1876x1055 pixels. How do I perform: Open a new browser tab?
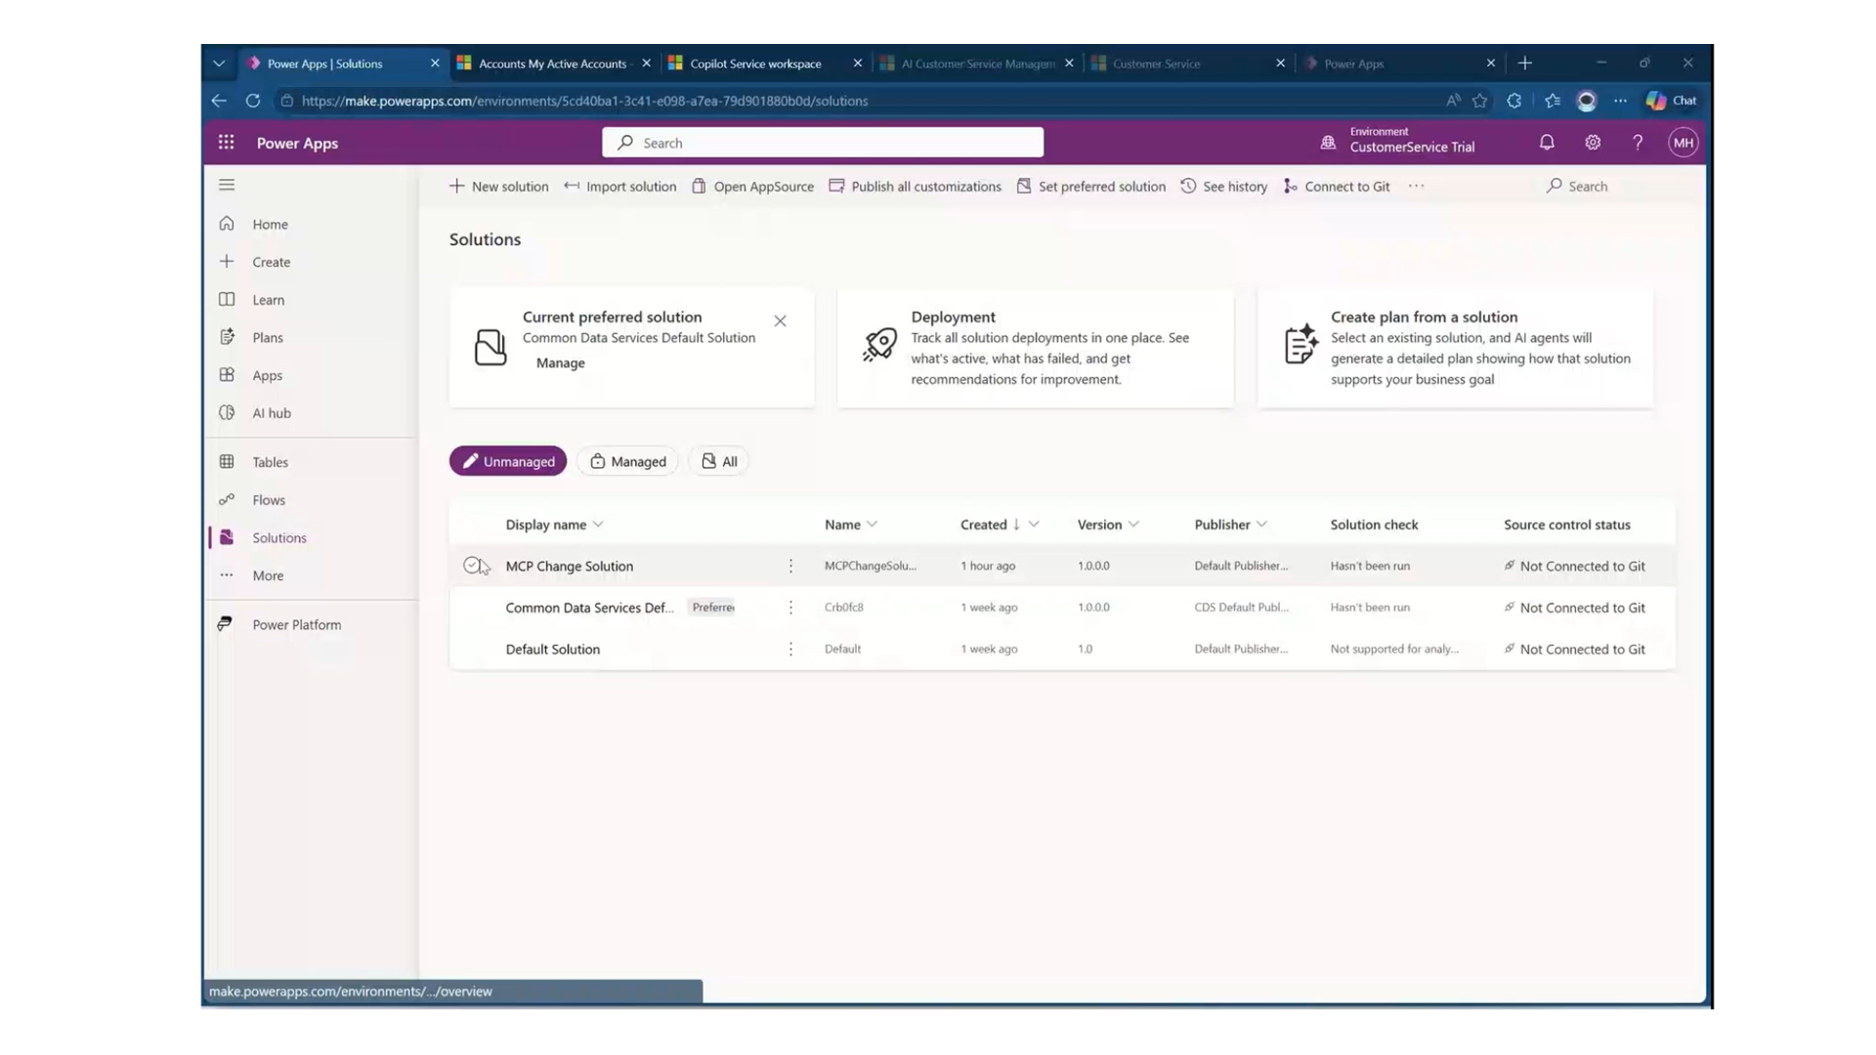pos(1525,63)
